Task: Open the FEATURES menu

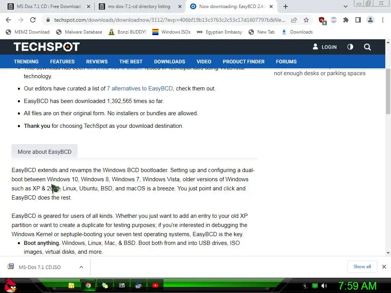Action: click(62, 61)
